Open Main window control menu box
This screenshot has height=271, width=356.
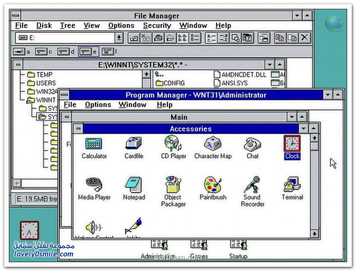point(66,117)
